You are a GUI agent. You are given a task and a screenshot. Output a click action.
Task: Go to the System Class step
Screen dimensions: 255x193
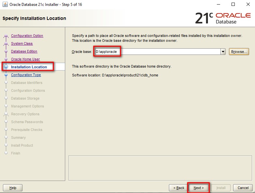pyautogui.click(x=22, y=43)
